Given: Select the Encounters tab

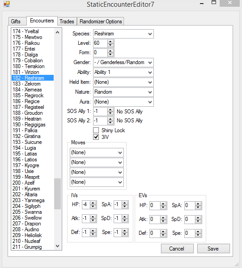Looking at the screenshot, I should click(42, 21).
